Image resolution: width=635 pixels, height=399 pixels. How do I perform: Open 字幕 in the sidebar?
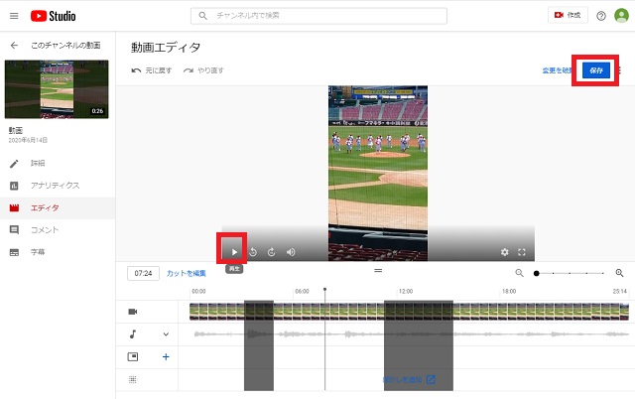pyautogui.click(x=38, y=252)
